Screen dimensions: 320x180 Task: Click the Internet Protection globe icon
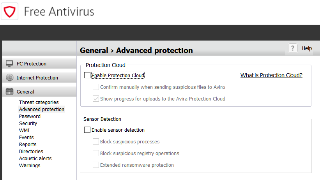[x=9, y=78]
